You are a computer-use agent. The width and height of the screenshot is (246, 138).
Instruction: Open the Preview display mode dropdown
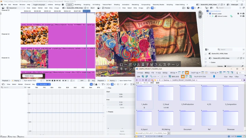tap(111, 8)
